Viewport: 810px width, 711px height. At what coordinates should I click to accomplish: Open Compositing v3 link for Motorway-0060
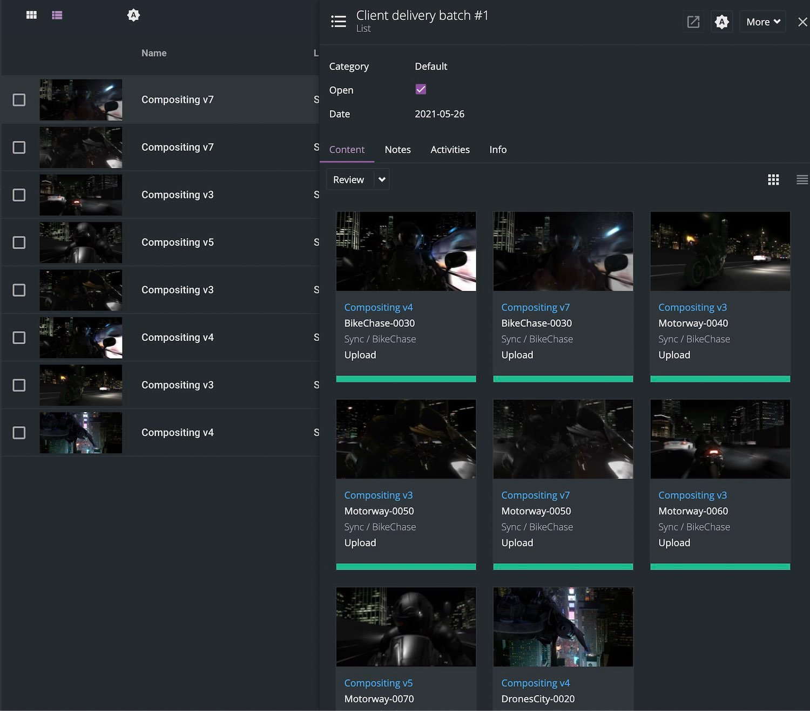point(692,495)
